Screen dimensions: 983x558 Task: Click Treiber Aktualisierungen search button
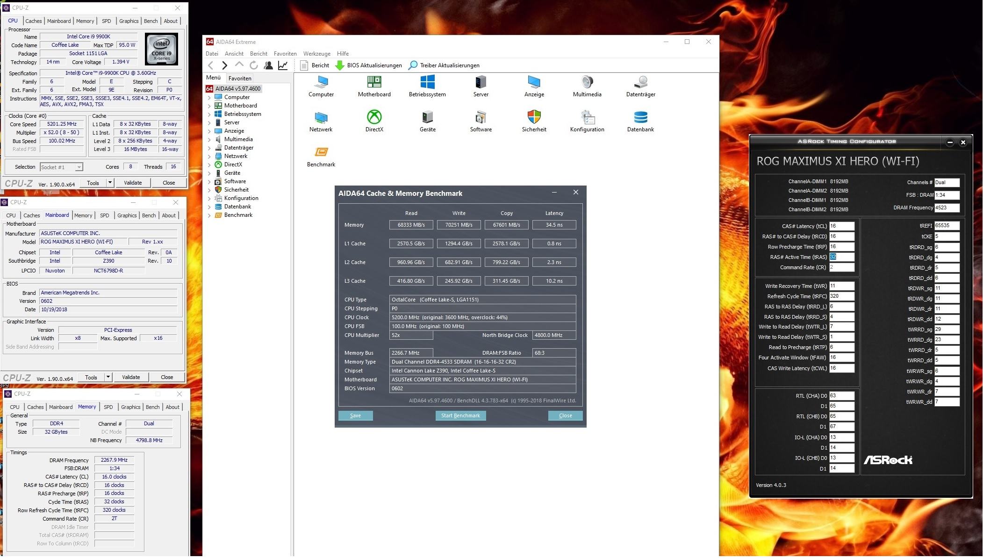pos(444,65)
